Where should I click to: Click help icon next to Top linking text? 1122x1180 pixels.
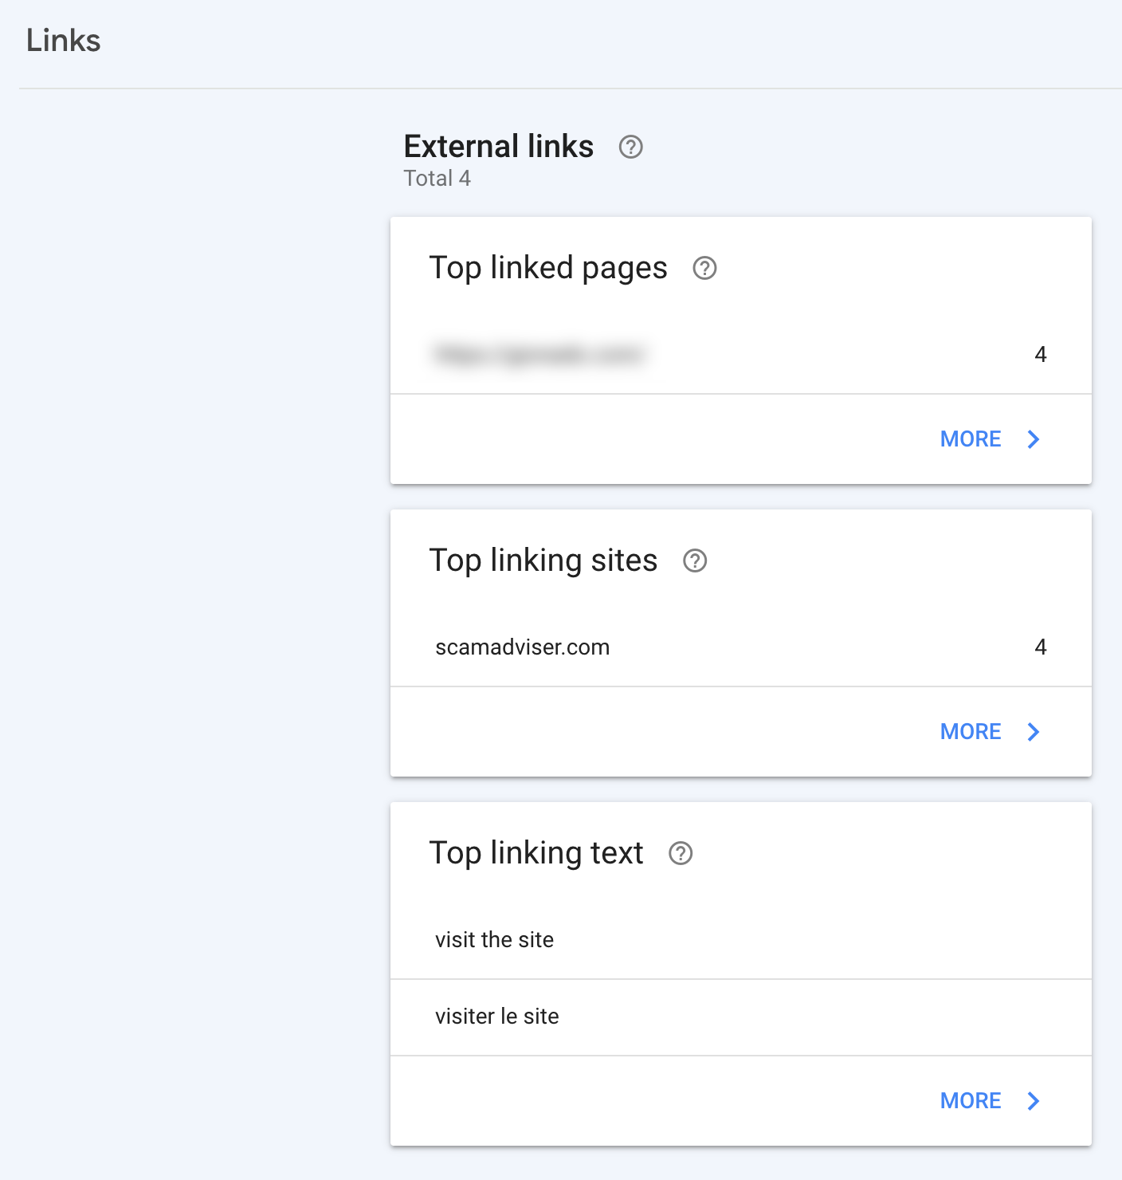(681, 854)
